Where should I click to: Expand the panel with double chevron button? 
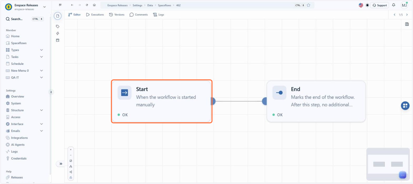point(61,164)
